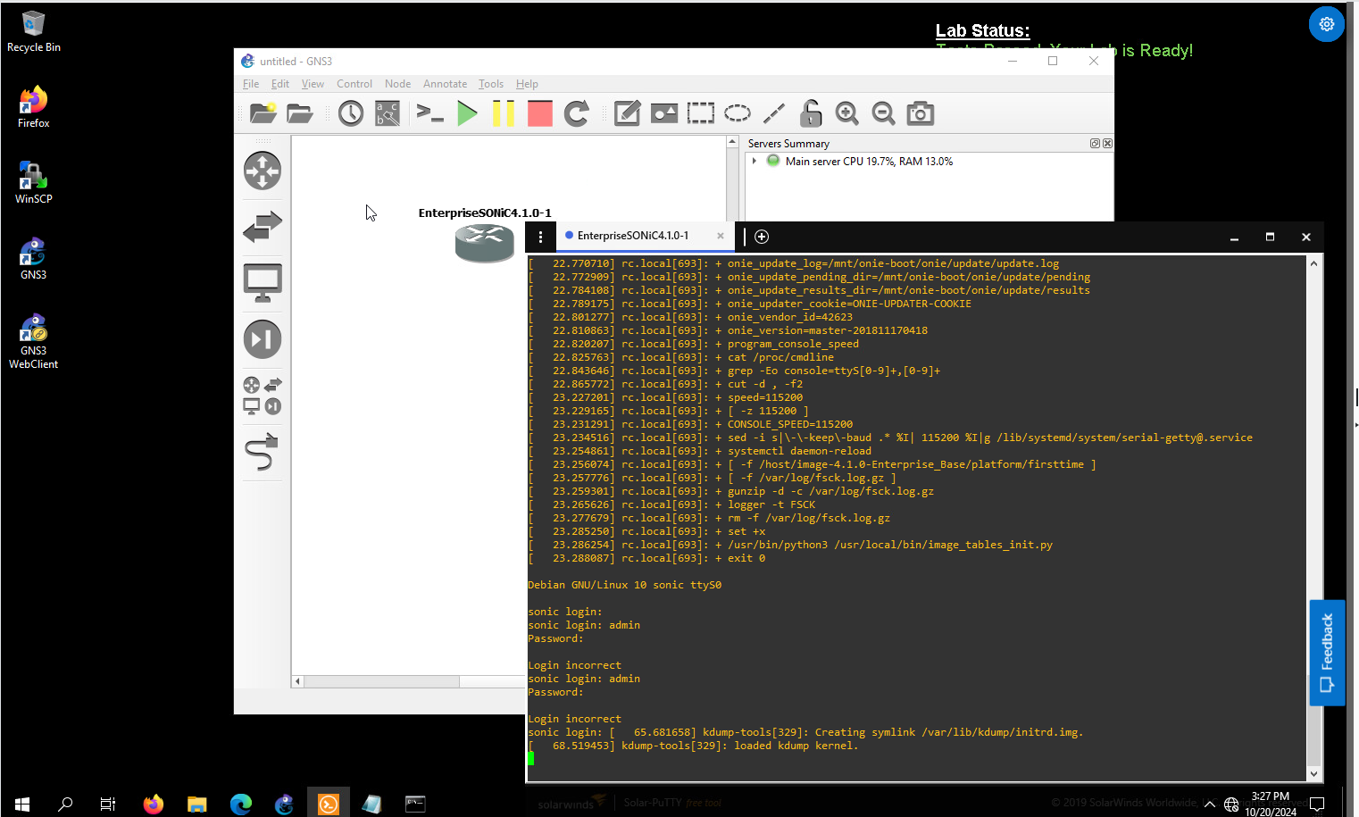Select the draw ellipse tool
1359x817 pixels.
738,113
